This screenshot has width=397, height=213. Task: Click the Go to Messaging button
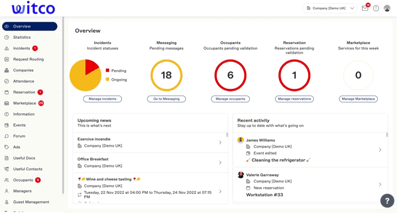(166, 99)
